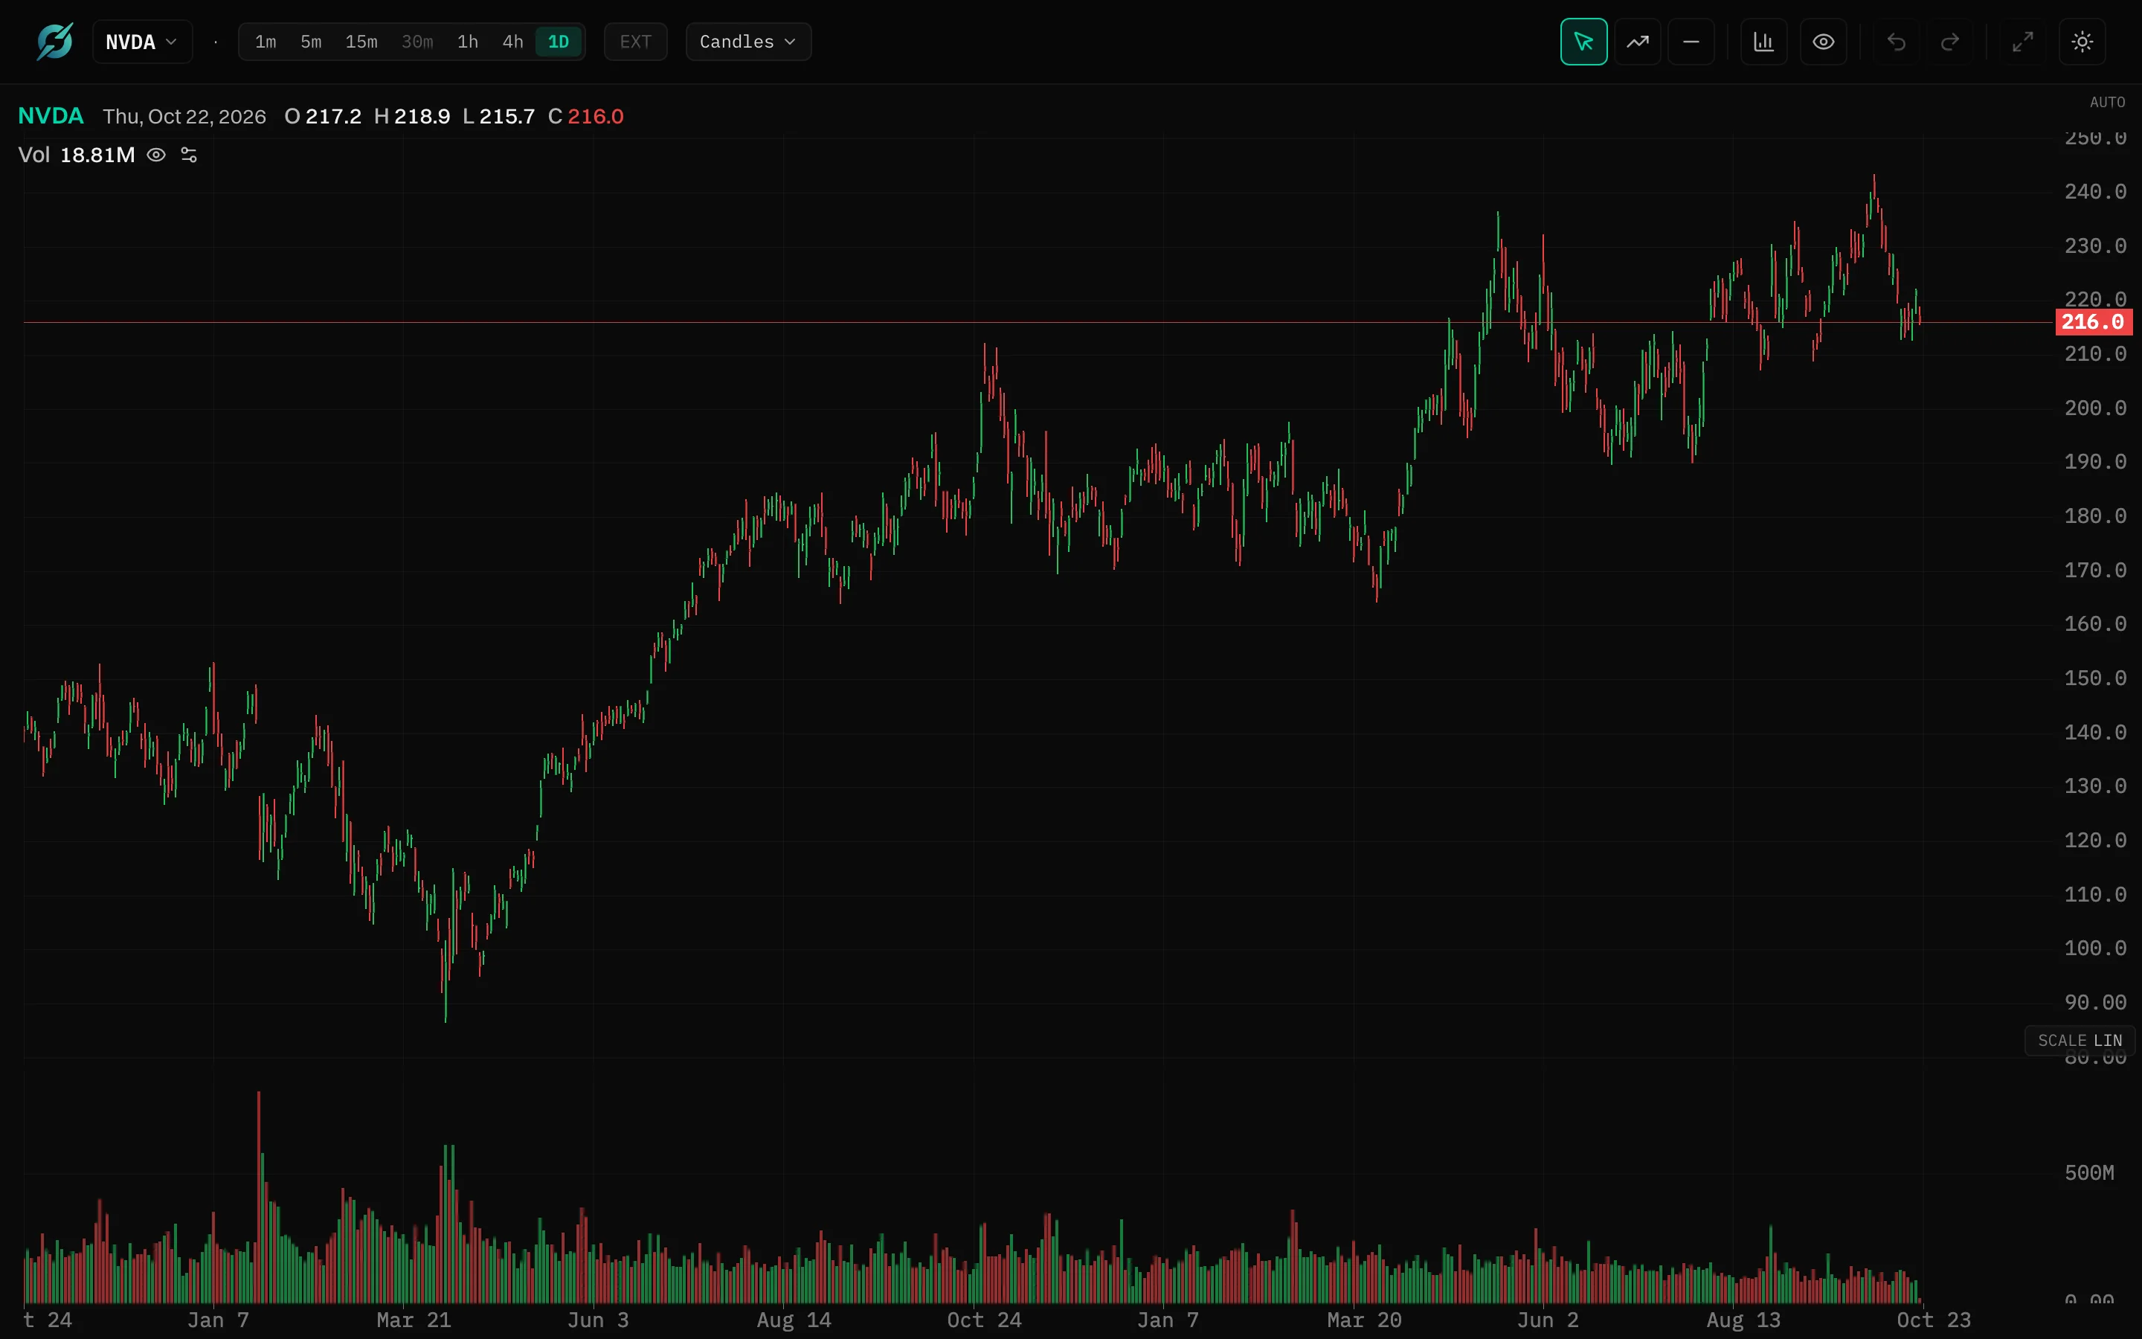This screenshot has width=2142, height=1339.
Task: Click the 200.0 price axis label
Action: (2095, 408)
